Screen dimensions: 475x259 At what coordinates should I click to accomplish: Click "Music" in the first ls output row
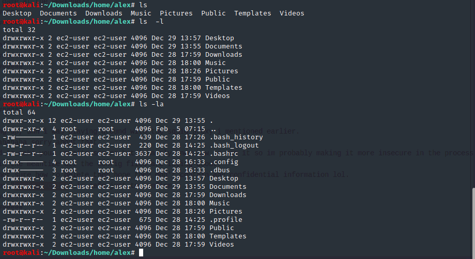coord(141,13)
